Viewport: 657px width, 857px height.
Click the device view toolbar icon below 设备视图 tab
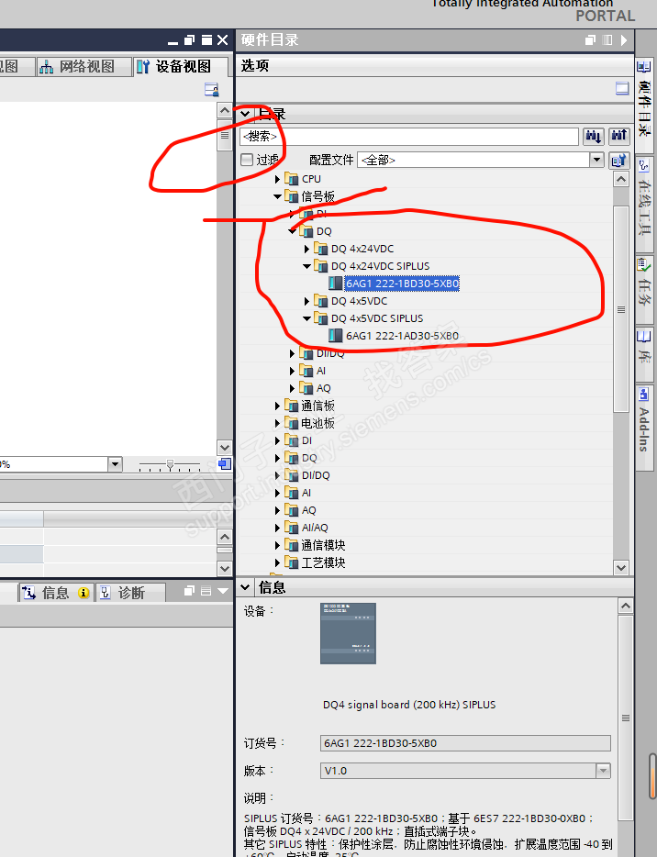tap(212, 90)
